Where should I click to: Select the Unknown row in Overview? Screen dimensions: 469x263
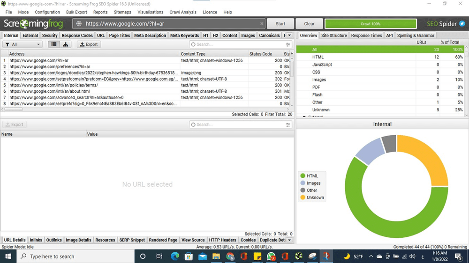[x=380, y=110]
